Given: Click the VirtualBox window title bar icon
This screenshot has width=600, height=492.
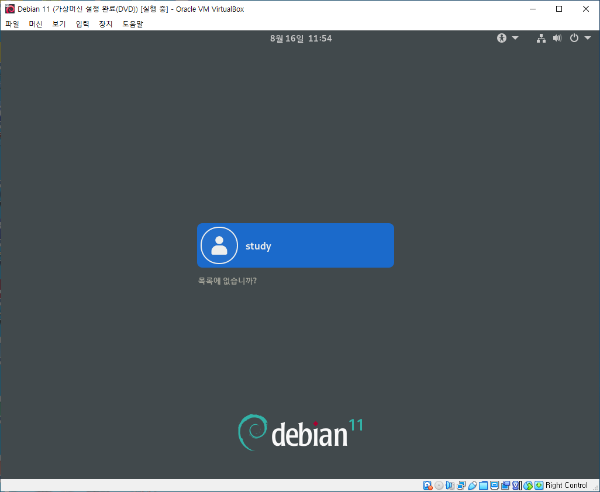Looking at the screenshot, I should (9, 9).
